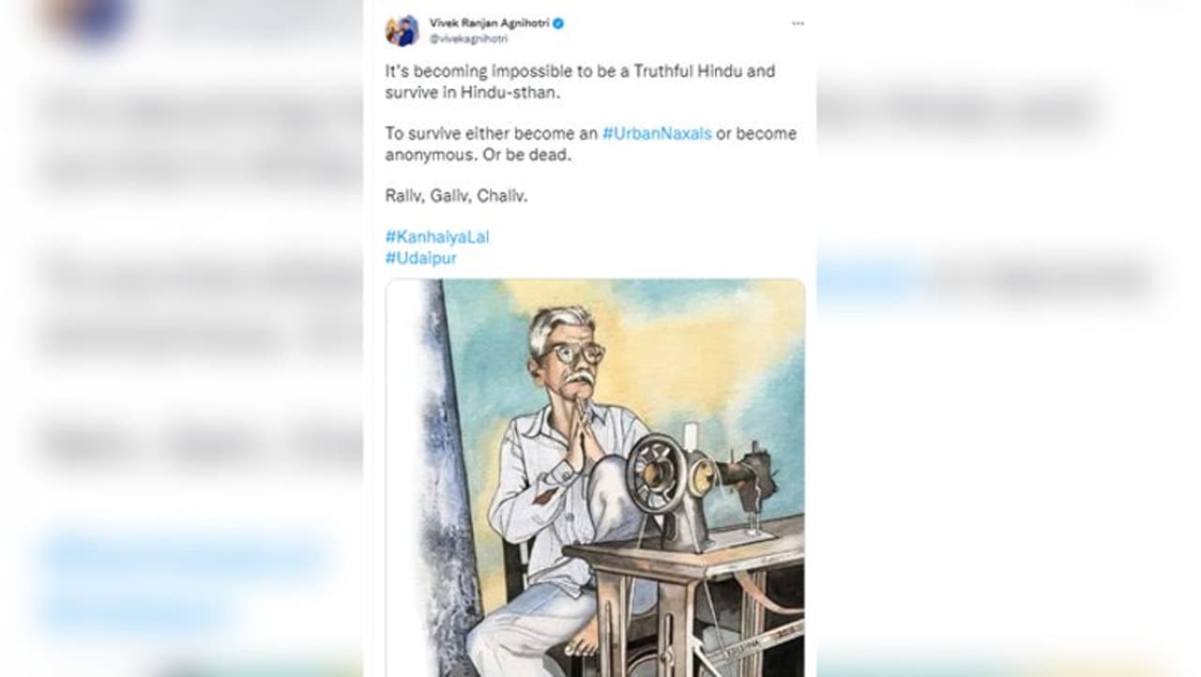The width and height of the screenshot is (1201, 677).
Task: Select the #Udaipur hashtag
Action: (x=420, y=258)
